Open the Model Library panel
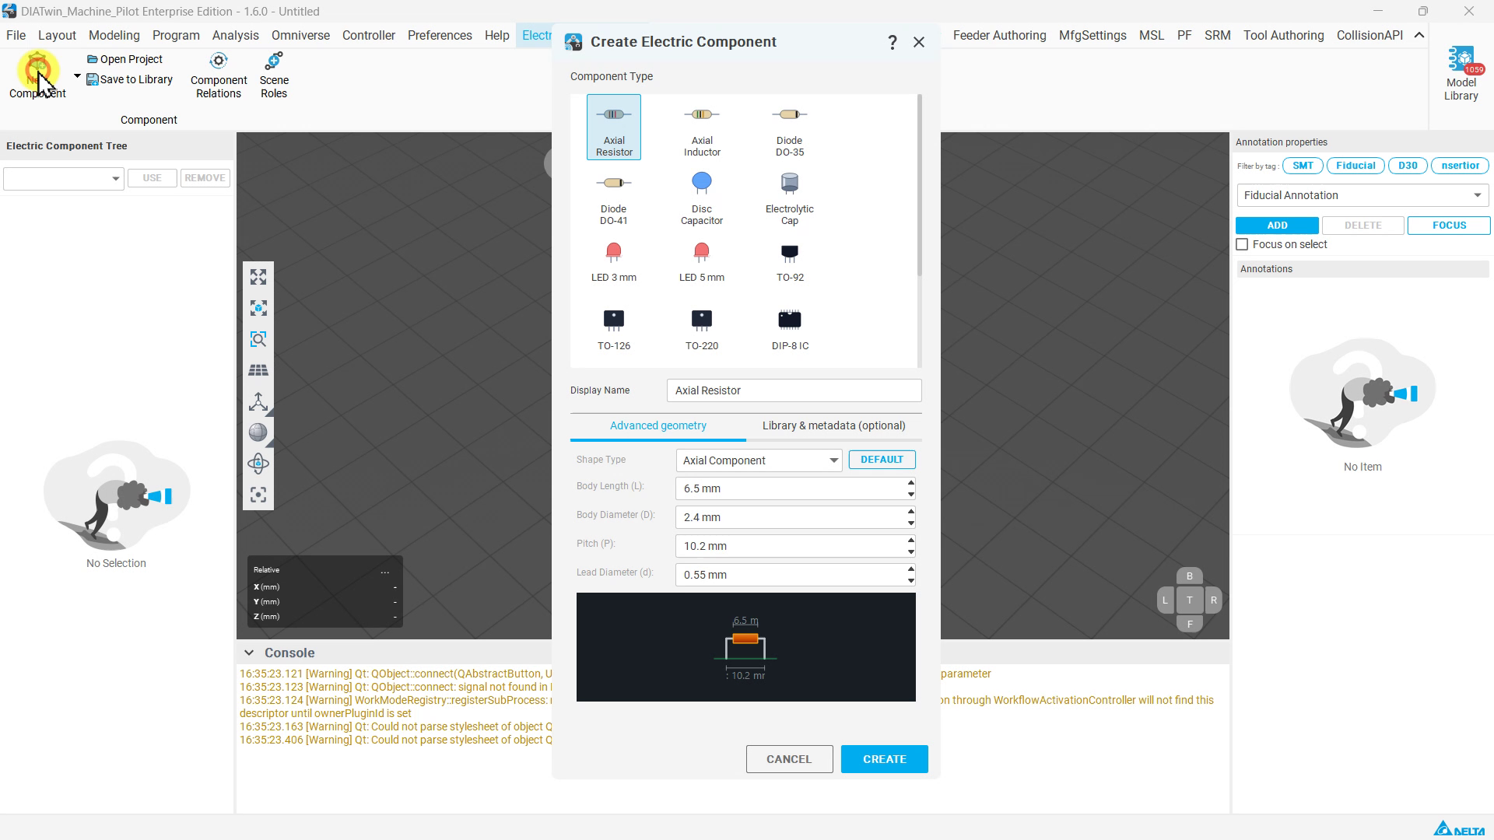Viewport: 1494px width, 840px height. pos(1461,74)
